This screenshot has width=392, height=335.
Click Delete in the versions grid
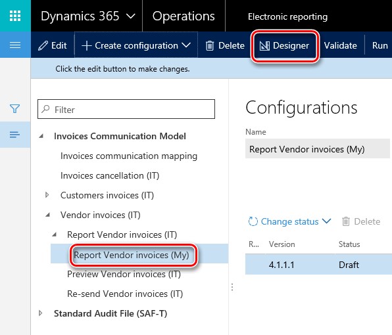361,221
